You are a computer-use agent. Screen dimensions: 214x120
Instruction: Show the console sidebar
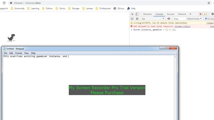tap(132, 19)
